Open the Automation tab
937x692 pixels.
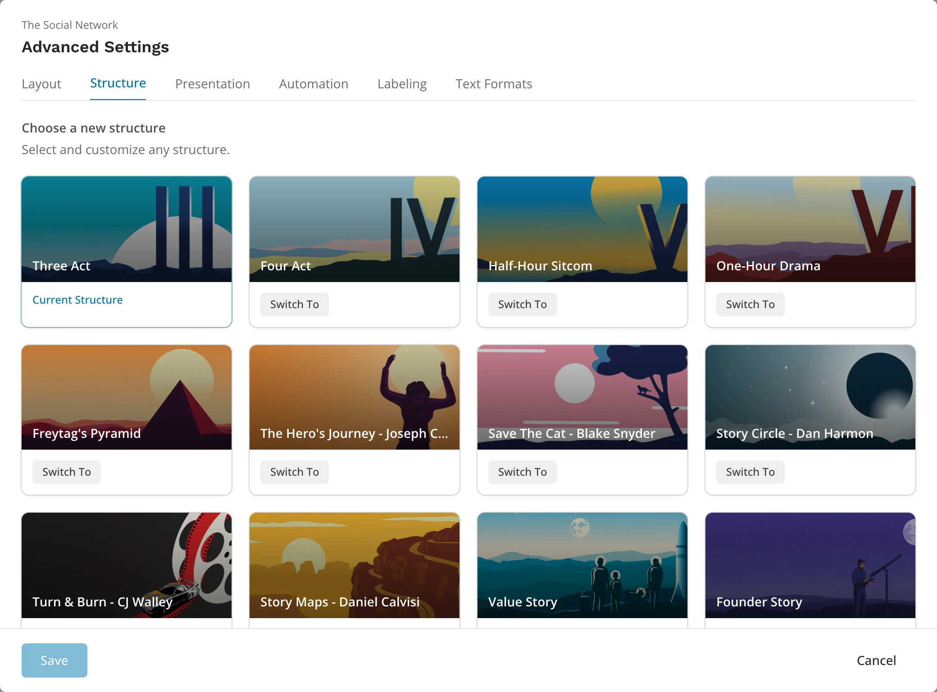point(314,84)
